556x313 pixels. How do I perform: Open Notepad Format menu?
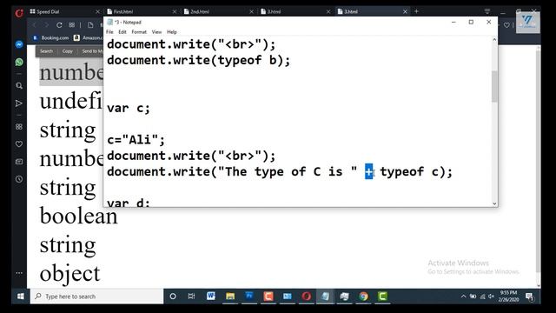point(139,32)
